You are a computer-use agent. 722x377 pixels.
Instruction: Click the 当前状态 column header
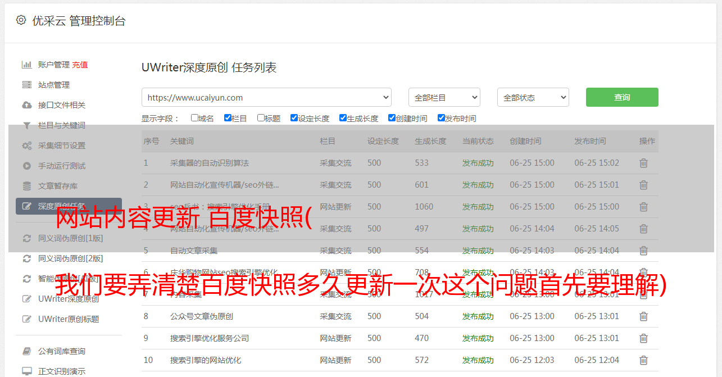(478, 141)
